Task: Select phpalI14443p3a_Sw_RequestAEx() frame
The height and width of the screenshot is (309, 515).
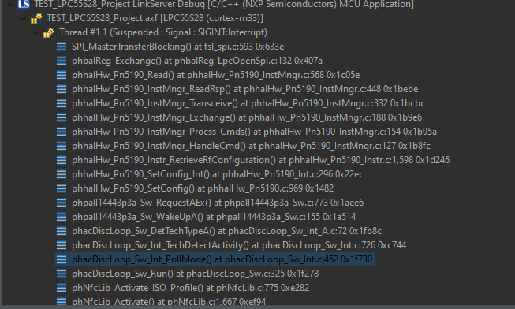Action: [218, 203]
